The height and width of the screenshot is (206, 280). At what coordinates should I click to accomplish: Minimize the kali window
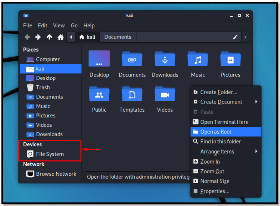click(231, 16)
